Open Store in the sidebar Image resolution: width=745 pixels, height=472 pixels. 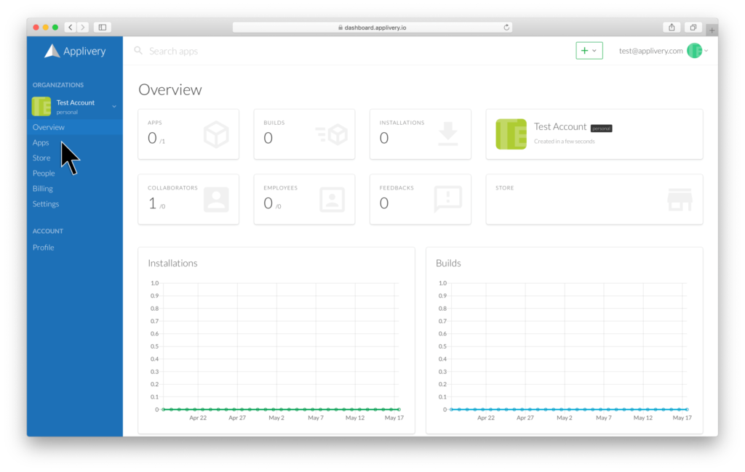(41, 158)
